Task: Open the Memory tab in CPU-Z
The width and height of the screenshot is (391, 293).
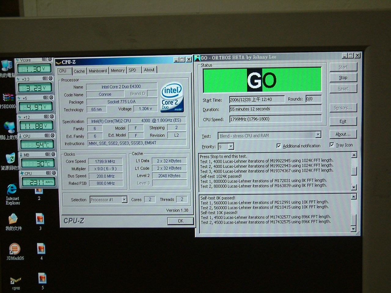Action: (x=118, y=71)
